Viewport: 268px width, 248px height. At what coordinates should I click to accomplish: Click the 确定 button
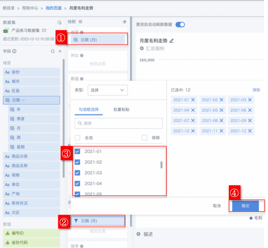coord(245,206)
